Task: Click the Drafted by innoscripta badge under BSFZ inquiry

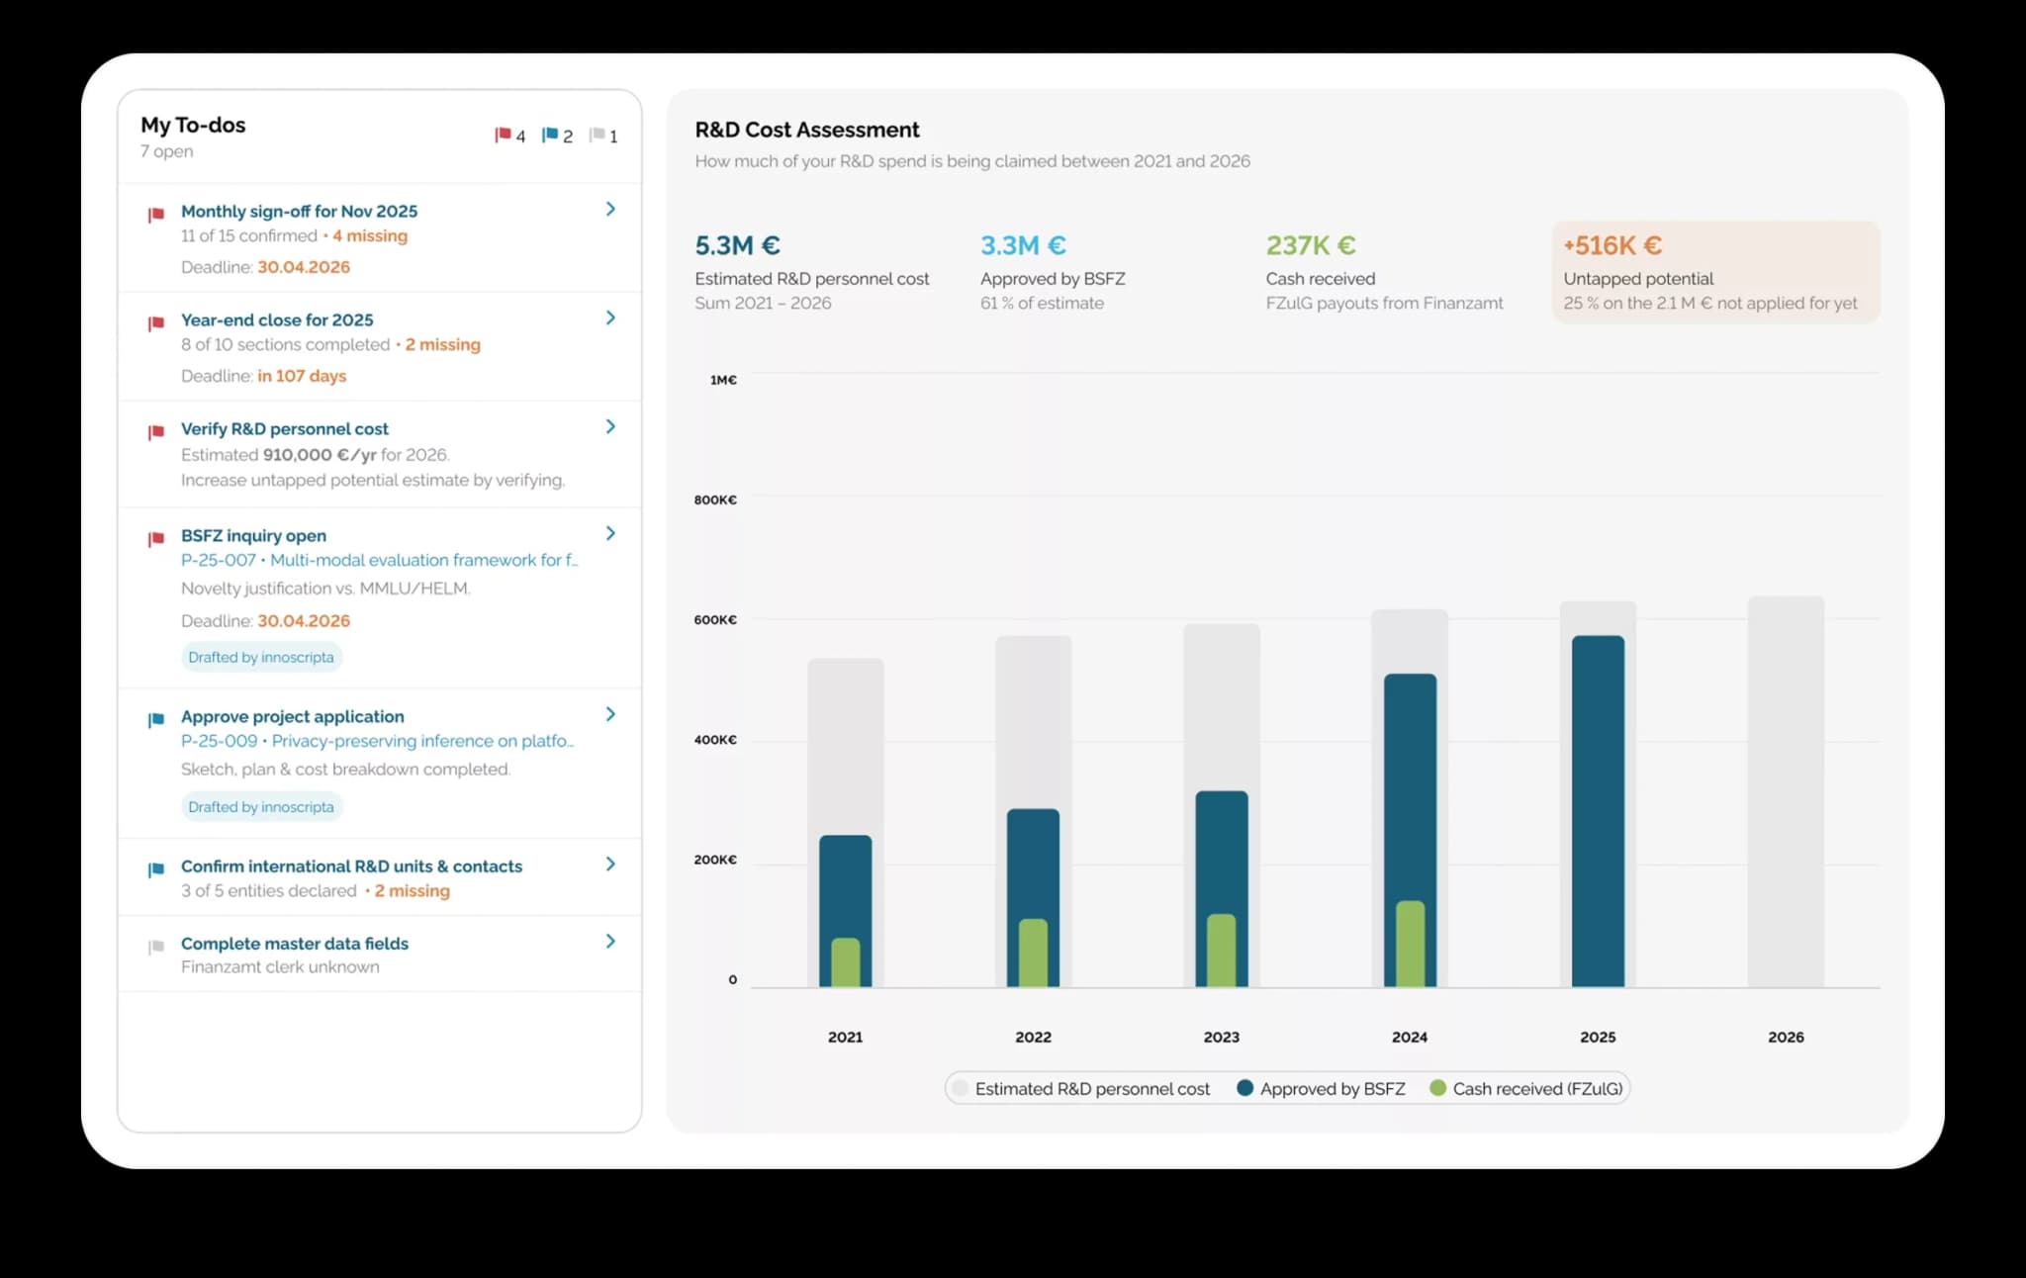Action: [x=261, y=657]
